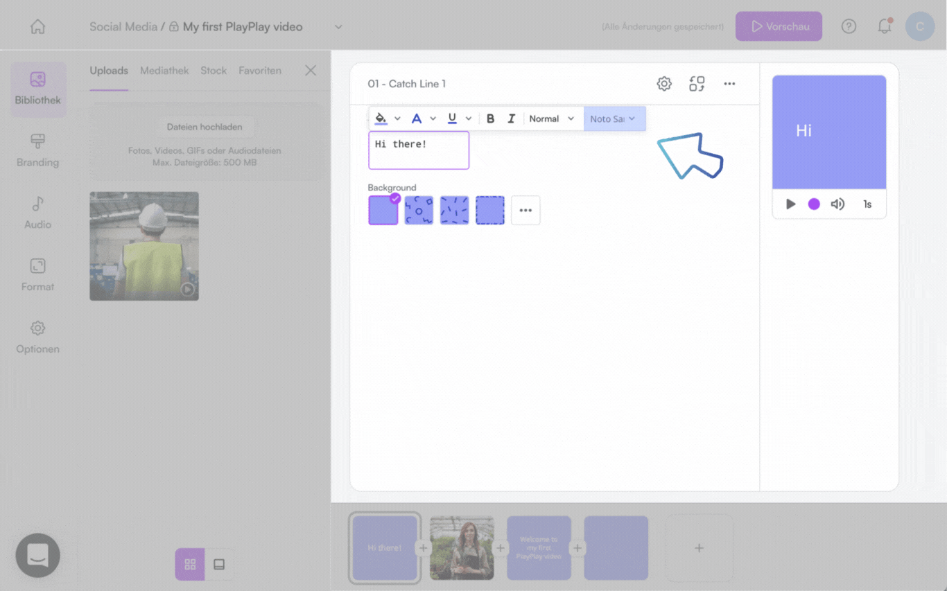Viewport: 947px width, 591px height.
Task: Select the confetti pattern background swatch
Action: point(454,210)
